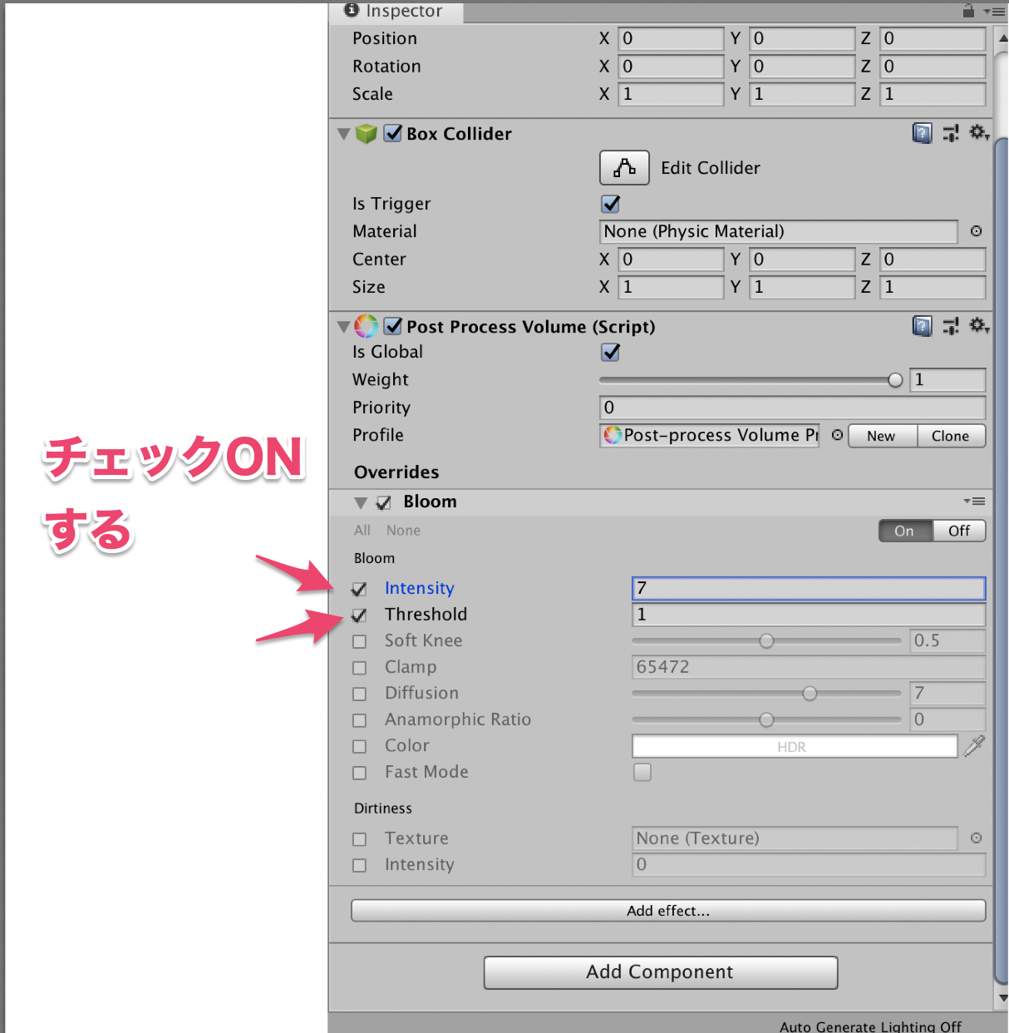This screenshot has height=1033, width=1009.
Task: Adjust the Diffusion slider handle
Action: [x=810, y=693]
